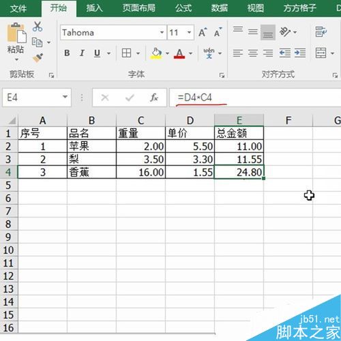The height and width of the screenshot is (341, 341).
Task: Activate the Format Painter brush
Action: point(38,58)
